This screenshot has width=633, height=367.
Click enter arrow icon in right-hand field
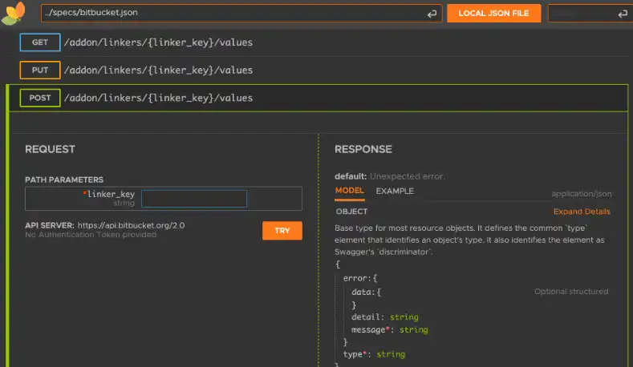[x=623, y=14]
